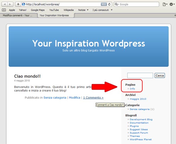Open a new tab with the plus

(x=175, y=15)
